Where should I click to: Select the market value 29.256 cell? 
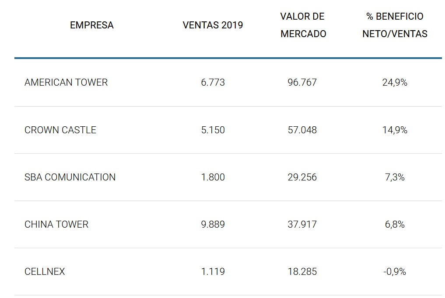(x=302, y=177)
